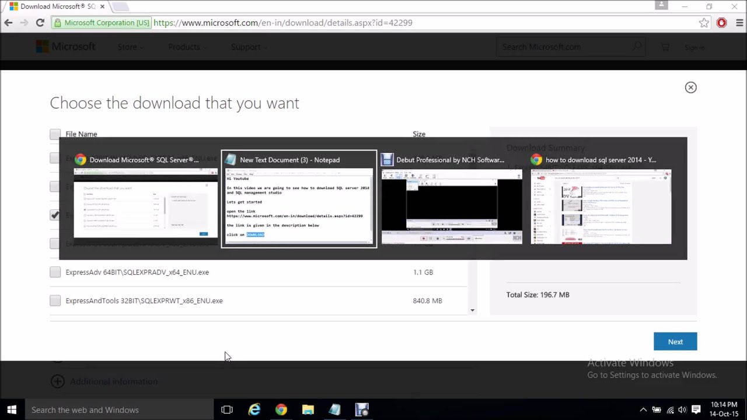Click the ExpressAndTools 32BIT\SQLEXPRWT_x86_ENU.exe file name
Viewport: 747px width, 420px height.
(x=144, y=300)
